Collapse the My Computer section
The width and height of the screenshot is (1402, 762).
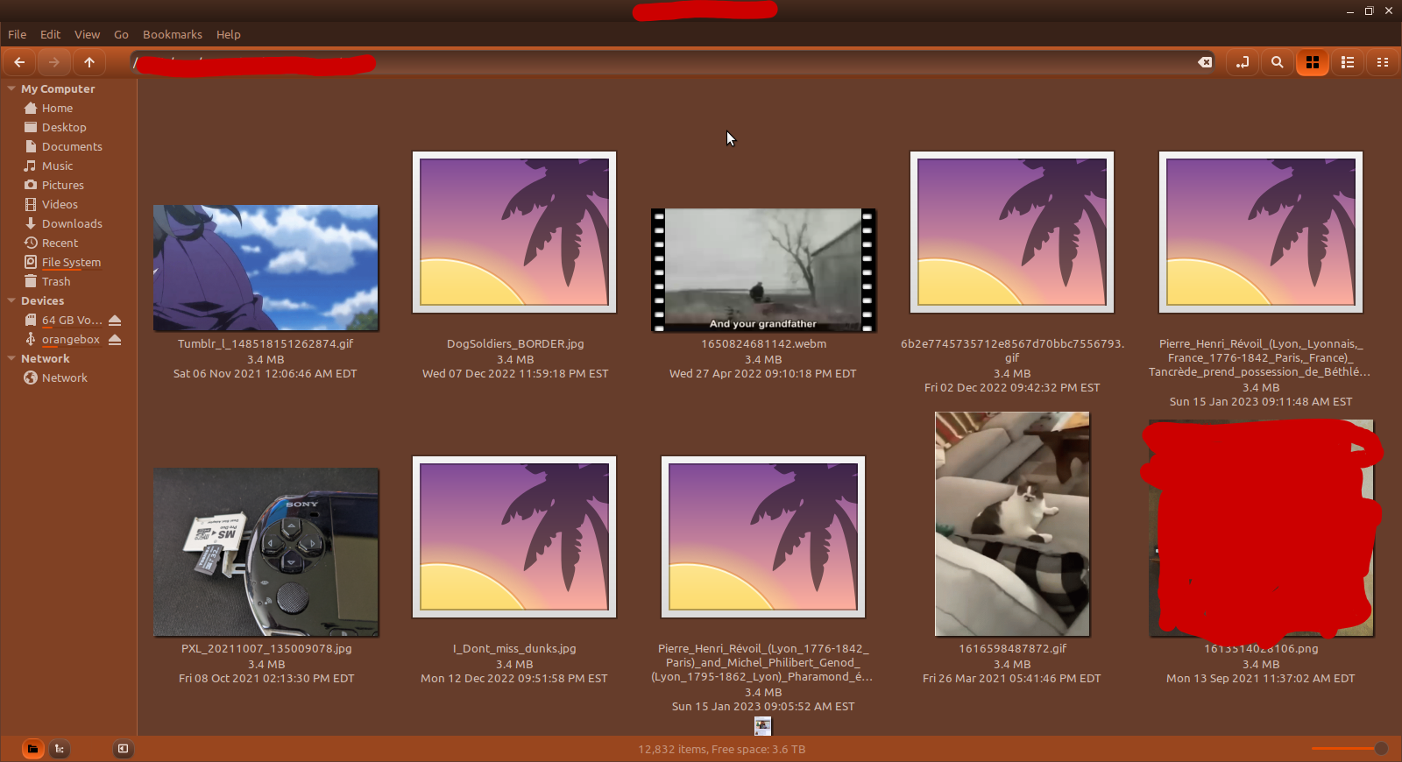coord(11,89)
